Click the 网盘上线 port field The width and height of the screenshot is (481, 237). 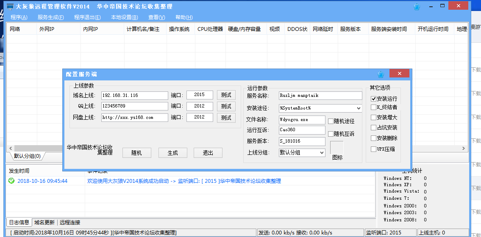pyautogui.click(x=200, y=118)
